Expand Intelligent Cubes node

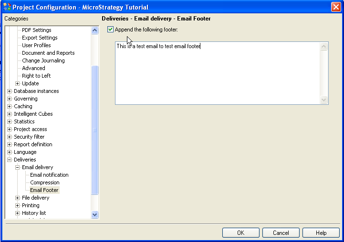click(9, 114)
